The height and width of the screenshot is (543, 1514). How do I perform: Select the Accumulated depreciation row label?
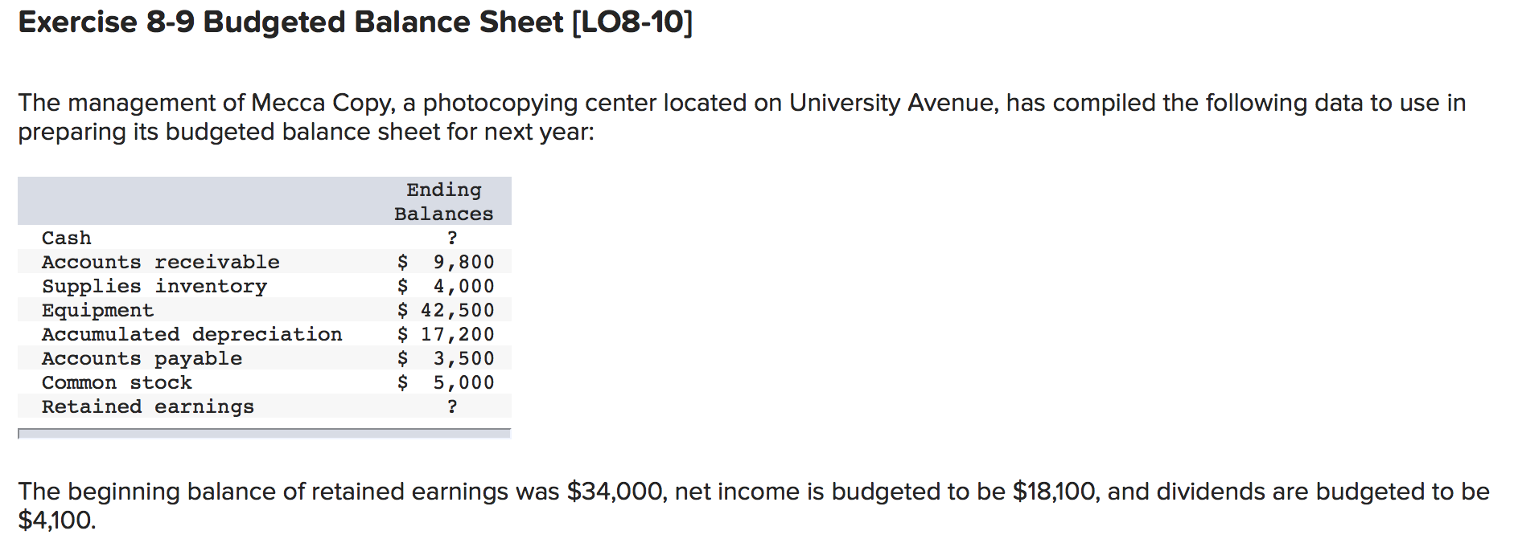[192, 334]
